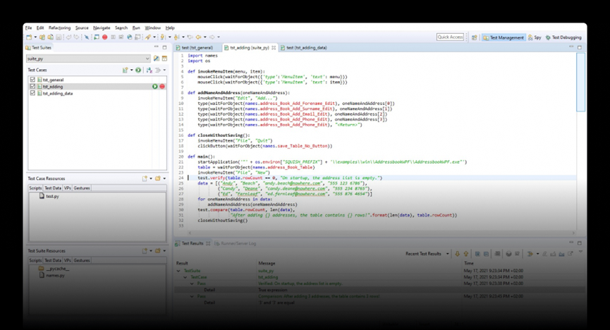Click the new test case icon in Test Cases header
The image size is (610, 330).
point(126,70)
